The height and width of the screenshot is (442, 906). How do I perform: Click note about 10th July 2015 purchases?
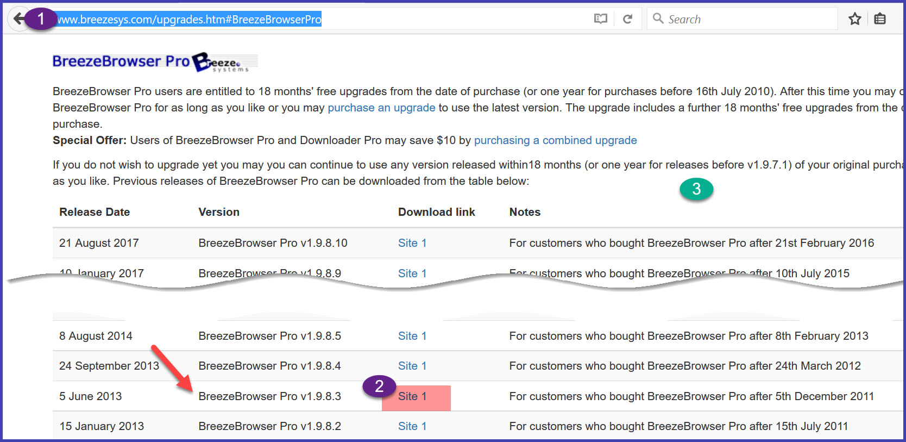tap(679, 273)
